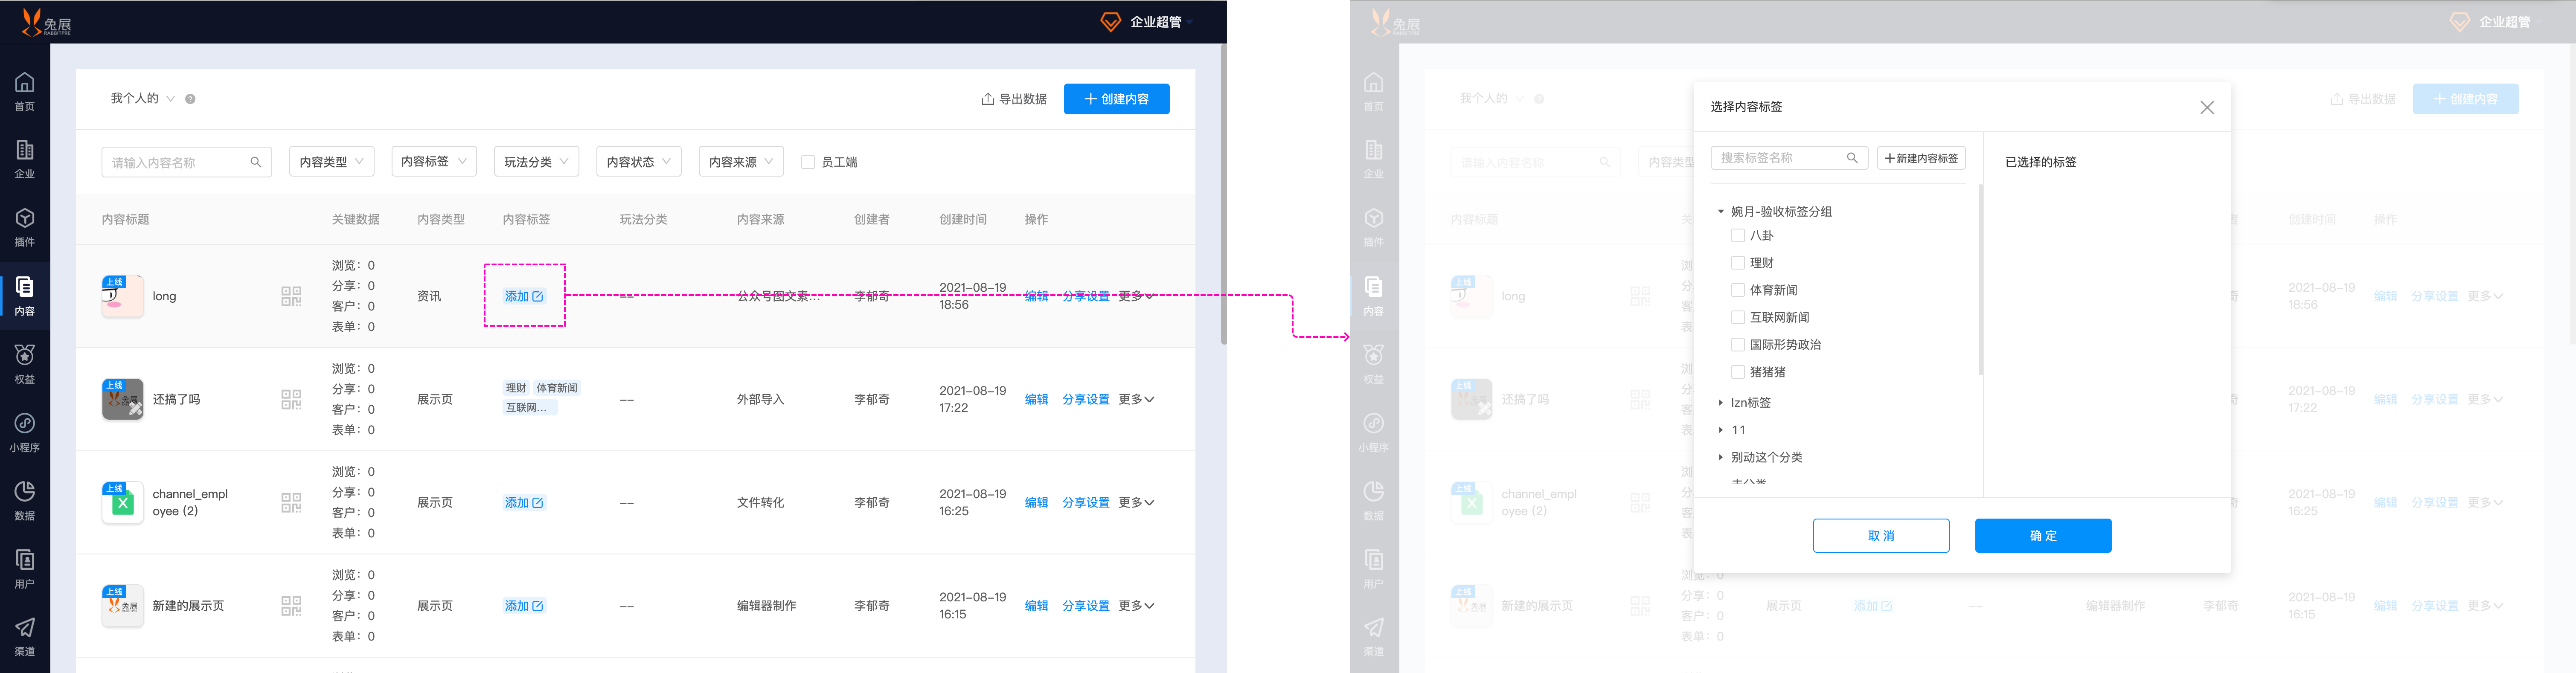This screenshot has width=2576, height=673.
Task: Click 新建内容标签 button in dialog
Action: coord(1921,158)
